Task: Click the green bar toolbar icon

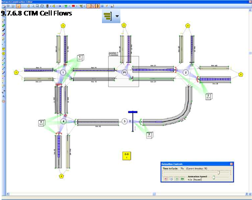Action: 66,6
